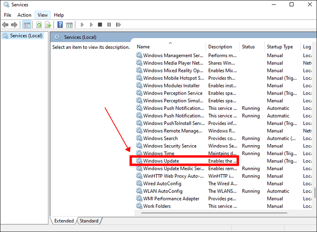Click the gear icon beside Windows Modules Installer
The image size is (317, 232).
click(x=139, y=85)
